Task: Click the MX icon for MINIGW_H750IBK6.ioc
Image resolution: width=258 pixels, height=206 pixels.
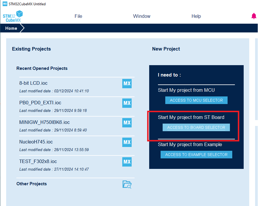Action: [127, 123]
